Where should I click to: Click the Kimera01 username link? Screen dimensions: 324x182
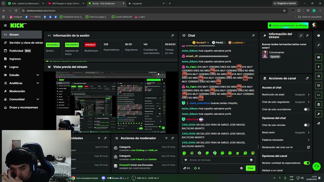click(x=125, y=165)
